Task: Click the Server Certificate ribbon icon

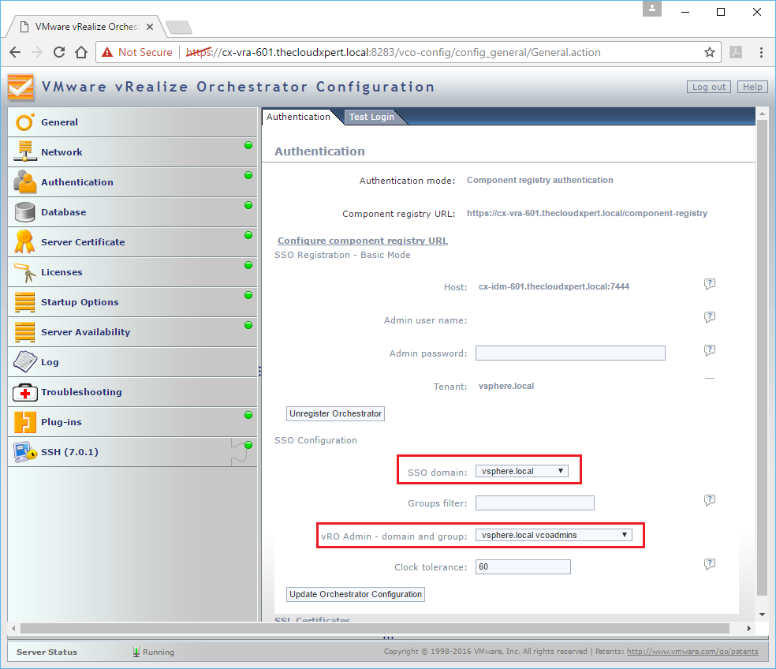Action: click(25, 242)
